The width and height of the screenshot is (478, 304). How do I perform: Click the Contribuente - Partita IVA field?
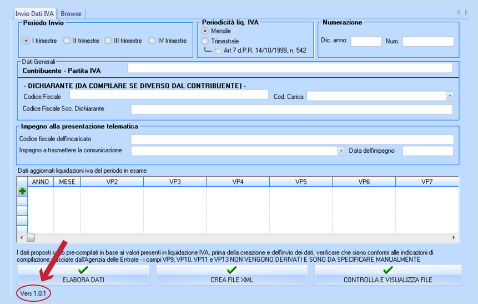pos(290,68)
